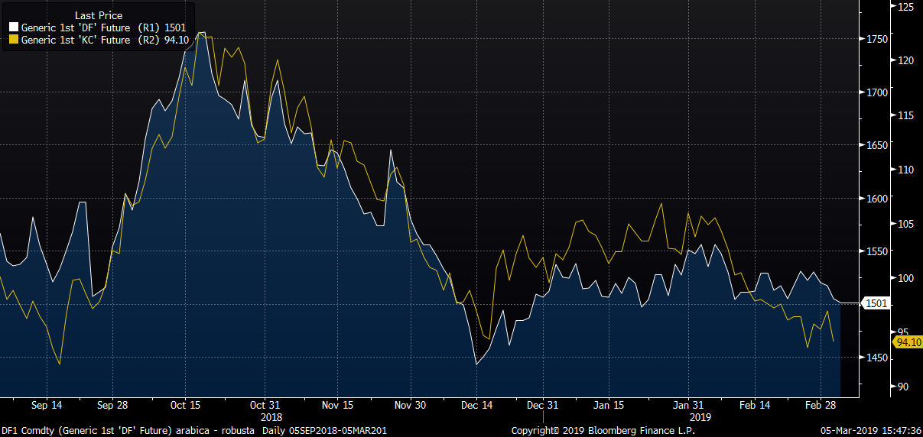923x437 pixels.
Task: Click the 95 value on the right axis
Action: 903,332
